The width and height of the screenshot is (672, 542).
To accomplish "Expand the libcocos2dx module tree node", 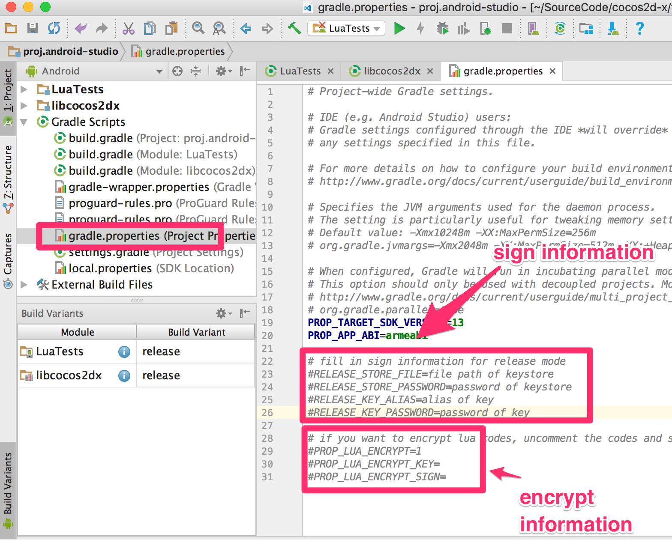I will (24, 106).
